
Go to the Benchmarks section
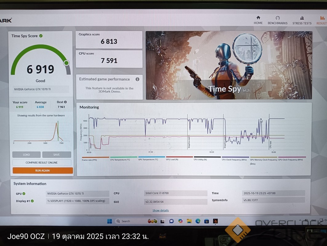277,20
